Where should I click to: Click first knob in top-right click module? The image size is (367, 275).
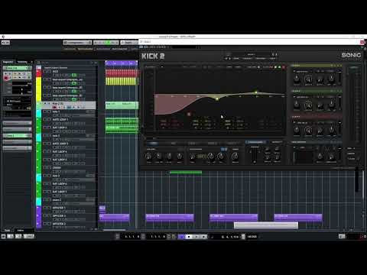(297, 79)
